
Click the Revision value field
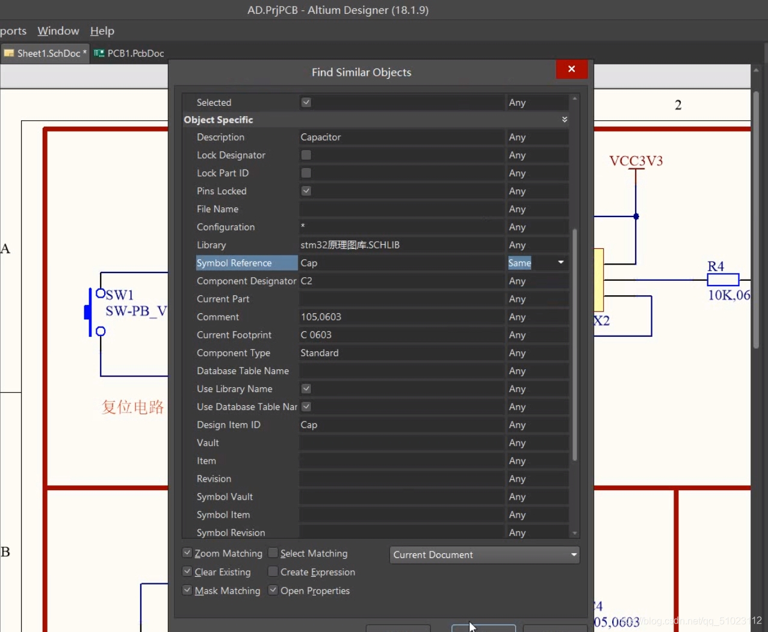pos(402,479)
